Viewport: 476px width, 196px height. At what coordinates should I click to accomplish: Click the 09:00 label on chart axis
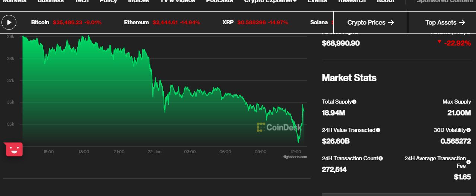pos(260,152)
